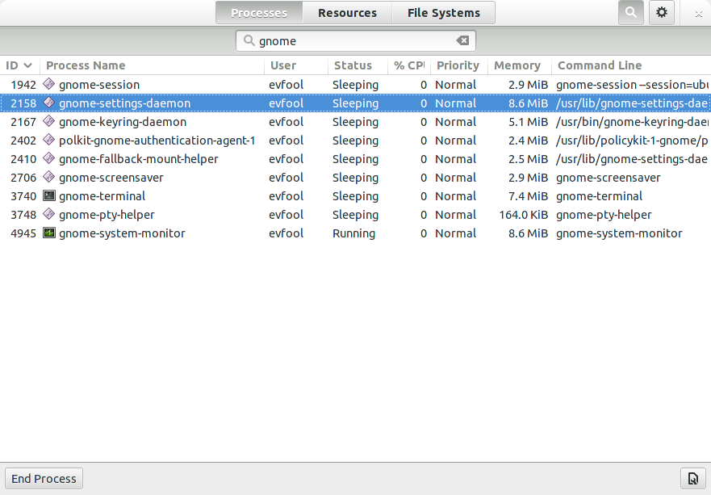
Task: Toggle the search bar magnifier button
Action: pos(631,13)
